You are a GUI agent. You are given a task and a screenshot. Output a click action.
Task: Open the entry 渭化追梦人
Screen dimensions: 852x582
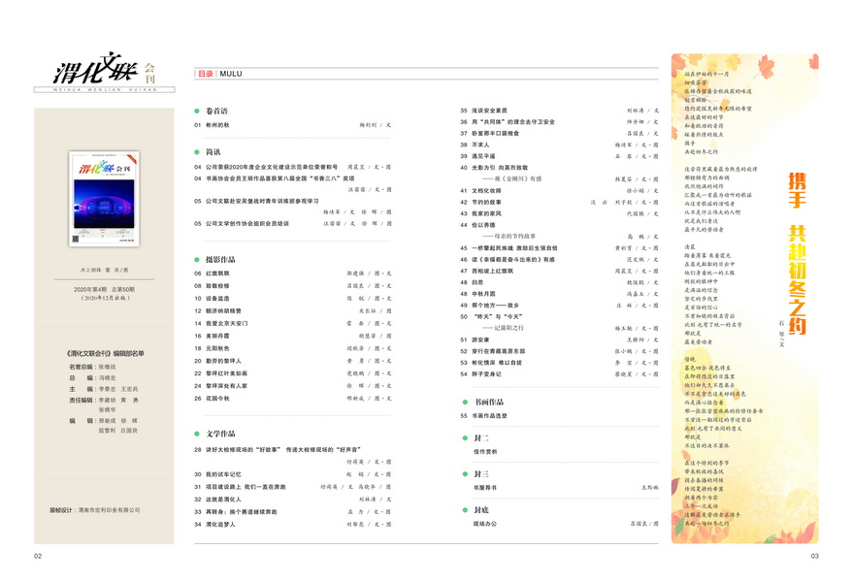click(223, 524)
